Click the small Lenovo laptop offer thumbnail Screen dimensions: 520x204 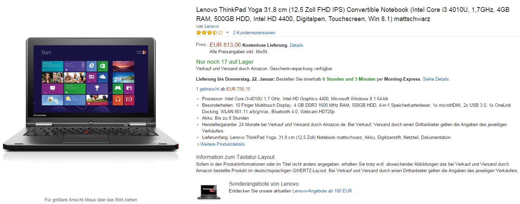[209, 192]
